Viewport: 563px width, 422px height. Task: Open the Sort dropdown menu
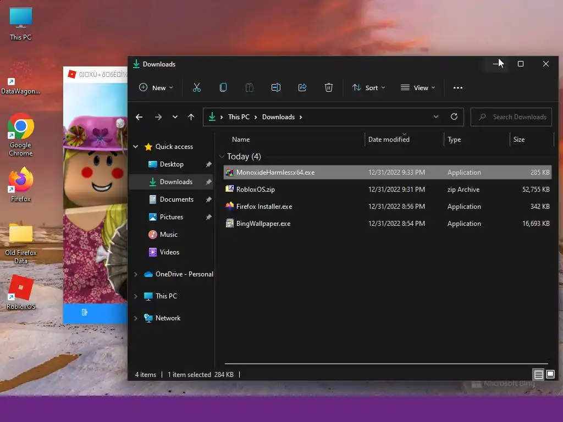coord(369,87)
